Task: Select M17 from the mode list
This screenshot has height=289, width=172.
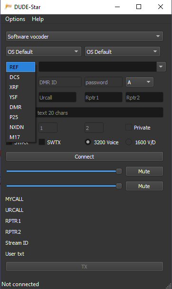Action: (20, 137)
